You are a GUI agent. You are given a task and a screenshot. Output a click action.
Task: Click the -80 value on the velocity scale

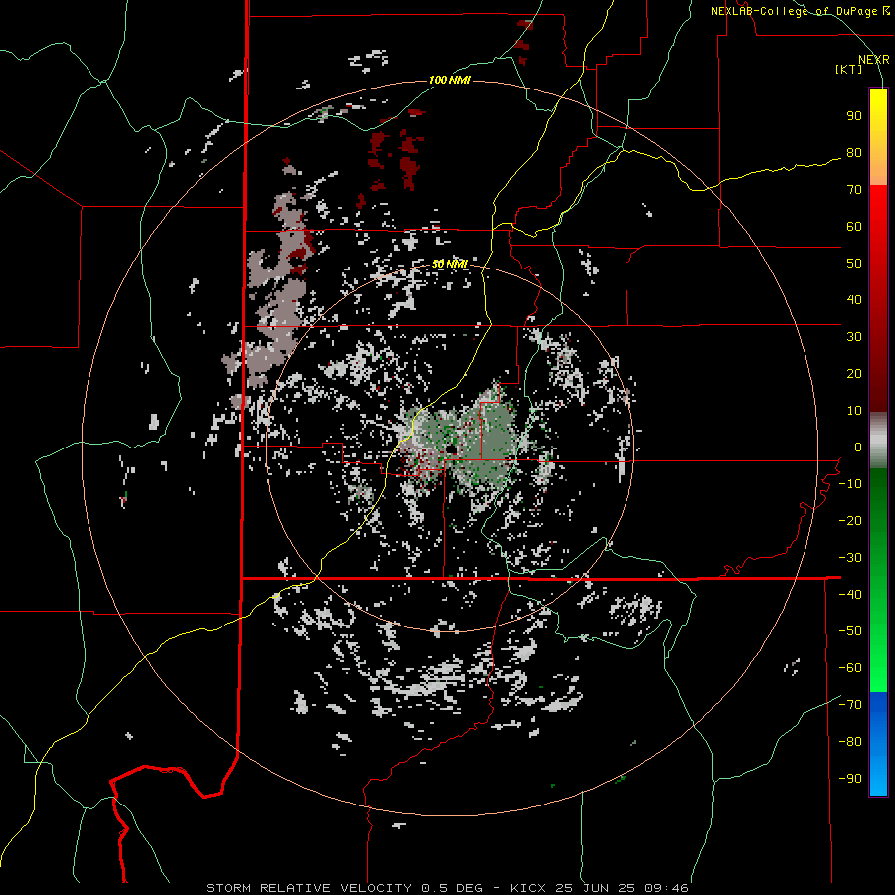(850, 742)
